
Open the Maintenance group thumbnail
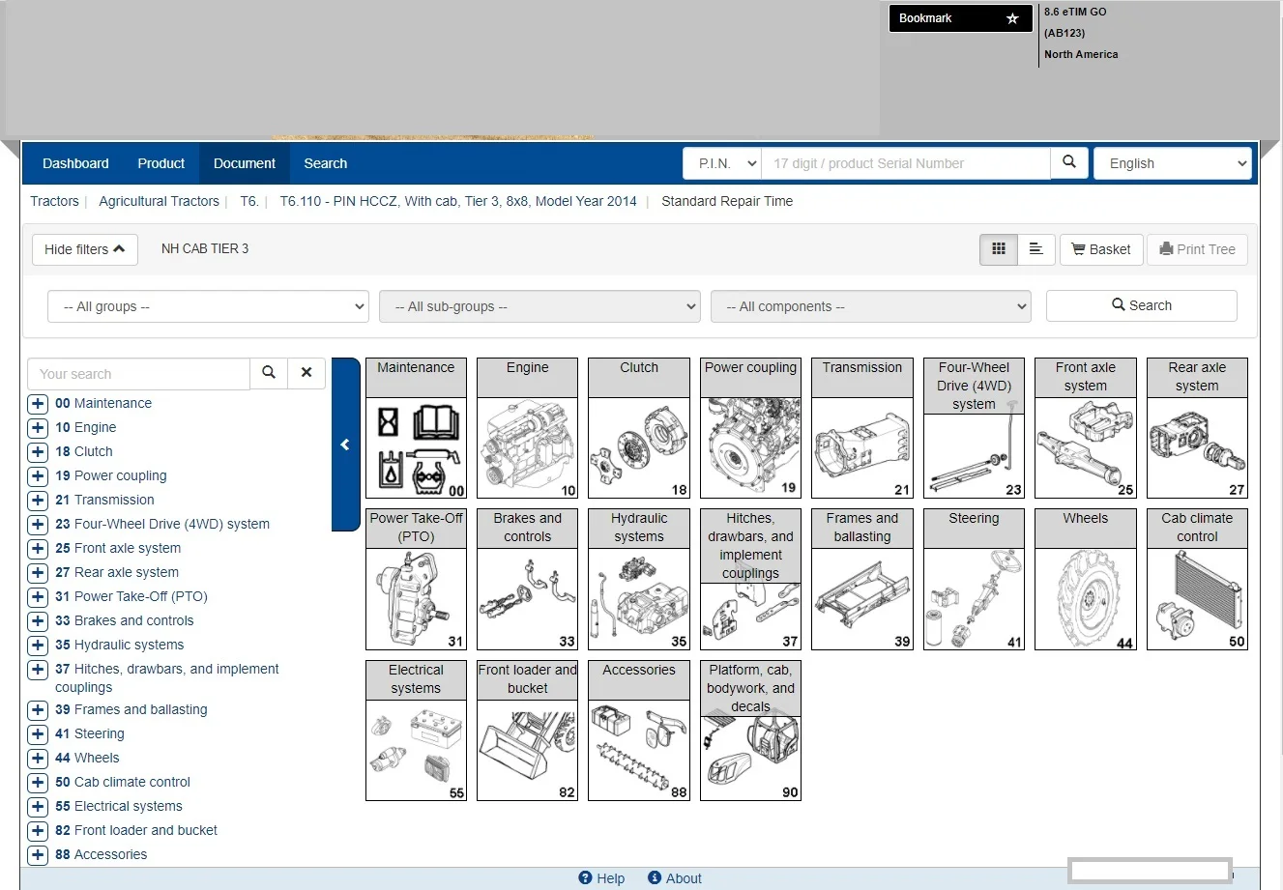416,428
